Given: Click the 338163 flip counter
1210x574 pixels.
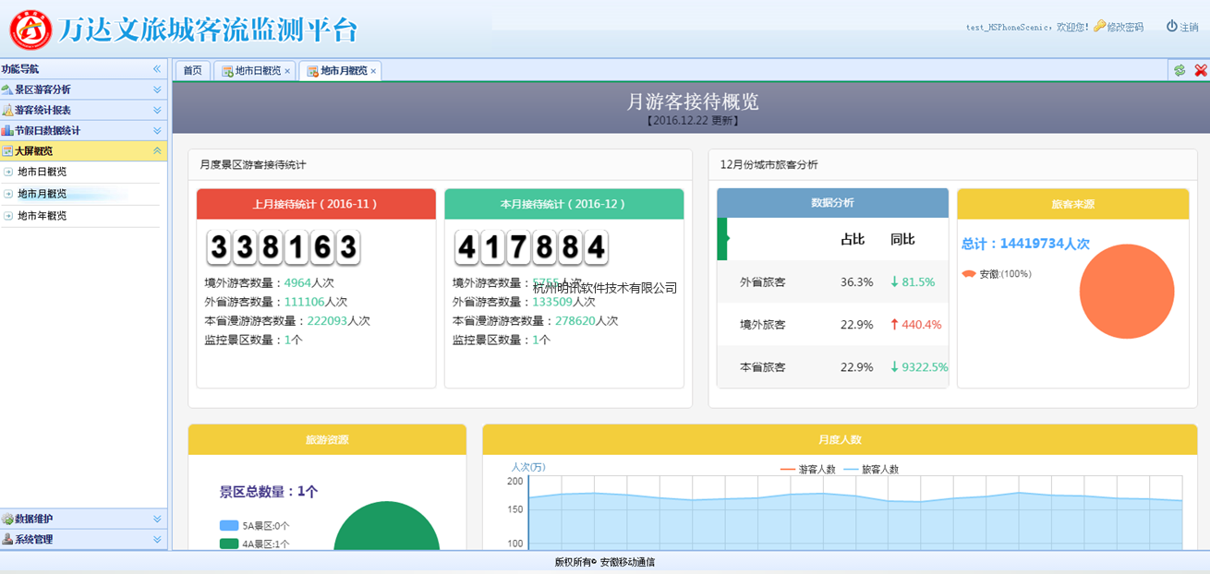Looking at the screenshot, I should [284, 247].
